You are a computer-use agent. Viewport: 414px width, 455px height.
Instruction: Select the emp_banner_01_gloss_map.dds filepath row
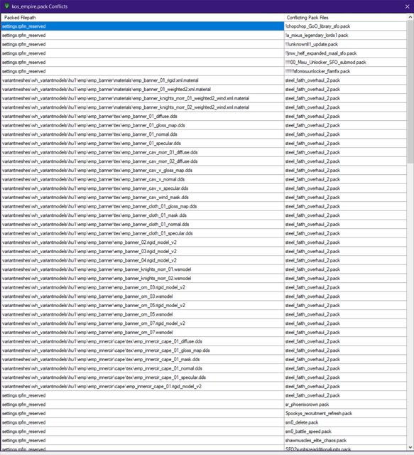(x=142, y=125)
